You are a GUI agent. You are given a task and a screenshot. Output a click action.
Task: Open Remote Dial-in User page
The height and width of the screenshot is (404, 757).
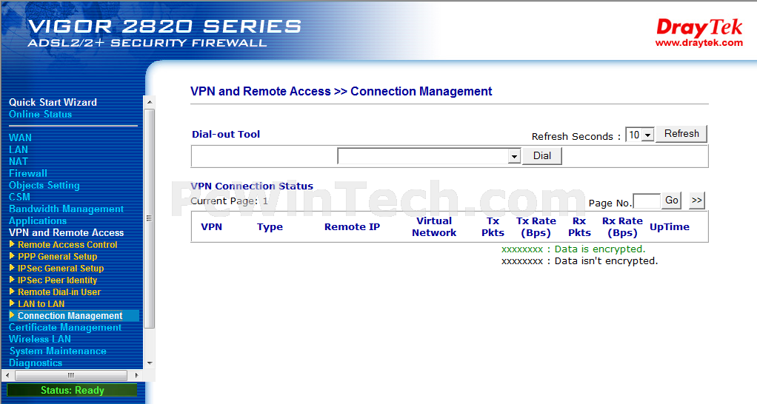(x=59, y=292)
